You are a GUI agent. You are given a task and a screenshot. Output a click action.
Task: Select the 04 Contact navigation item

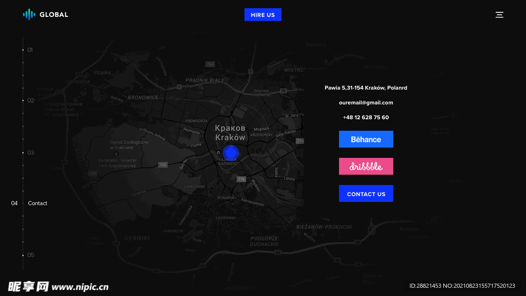click(29, 203)
